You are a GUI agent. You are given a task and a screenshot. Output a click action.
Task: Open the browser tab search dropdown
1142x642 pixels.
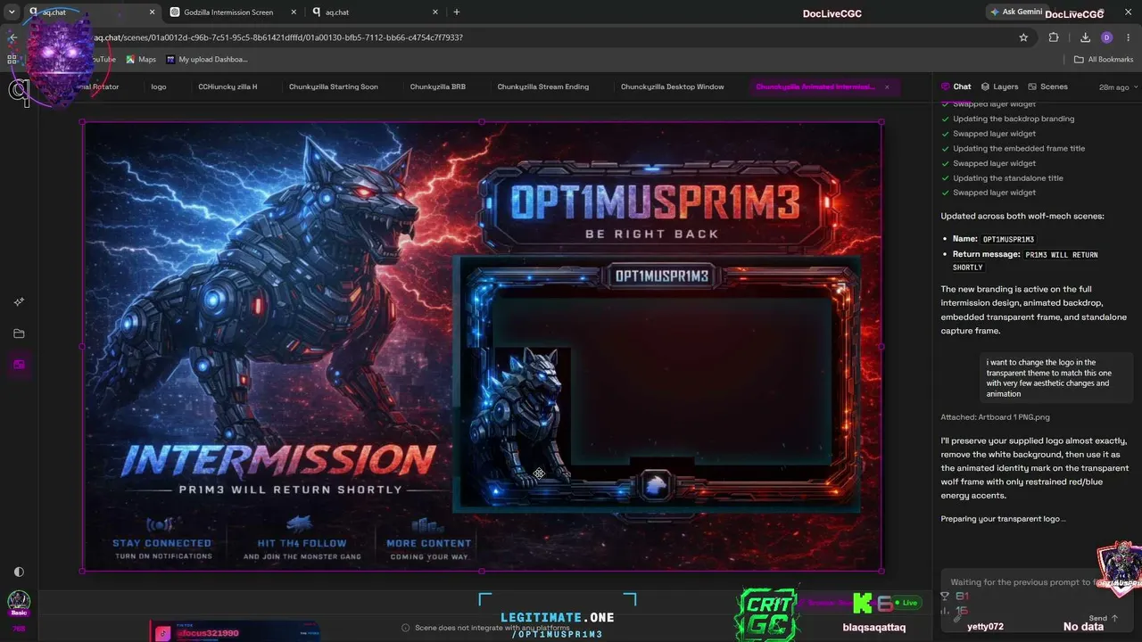coord(12,12)
